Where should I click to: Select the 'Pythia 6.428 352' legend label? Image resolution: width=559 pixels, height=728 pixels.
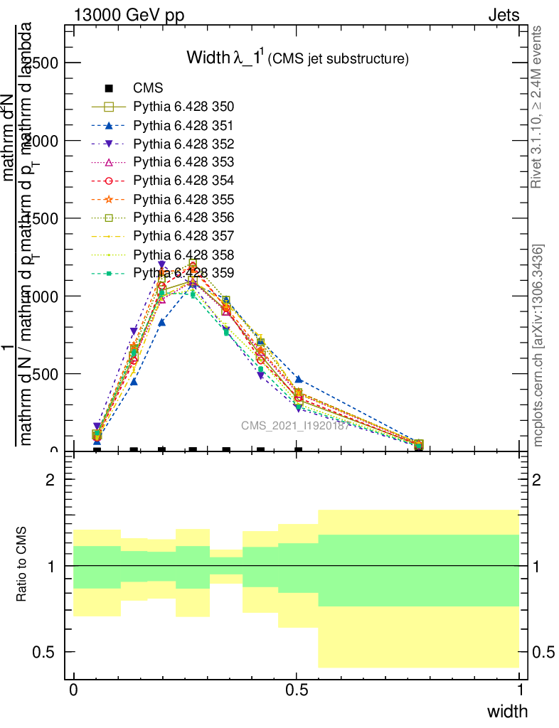pyautogui.click(x=183, y=144)
